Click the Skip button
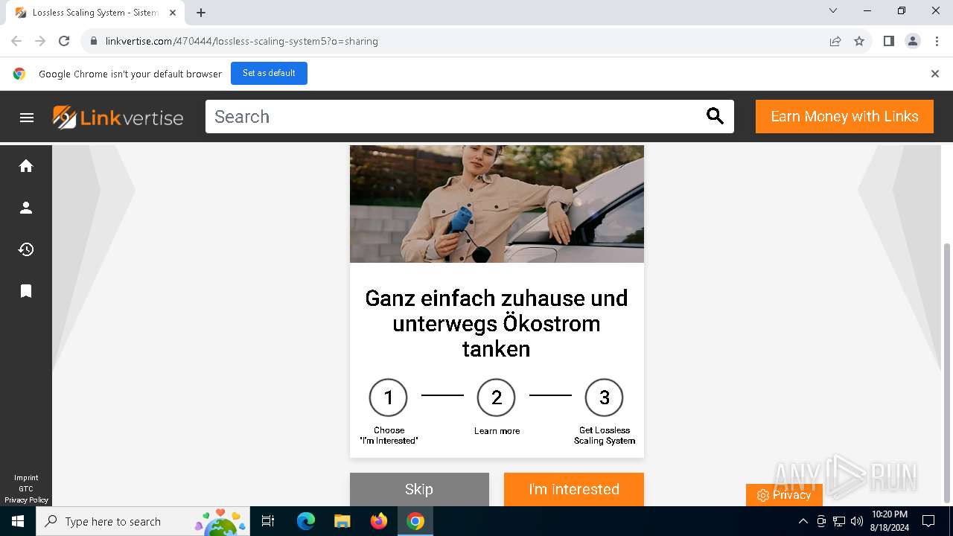953x536 pixels. 419,489
